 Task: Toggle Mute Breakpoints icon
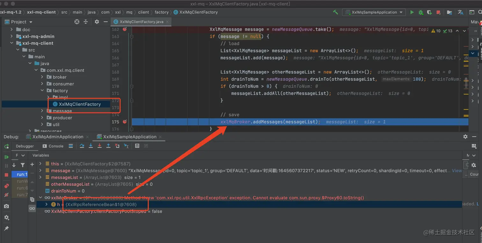(x=6, y=195)
